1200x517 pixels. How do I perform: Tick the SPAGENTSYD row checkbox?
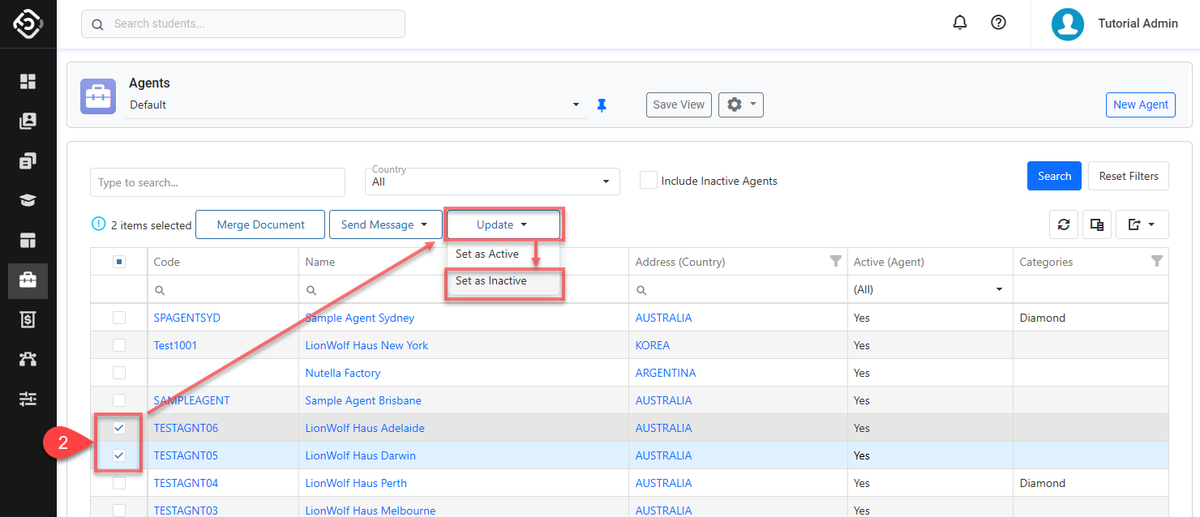[119, 318]
